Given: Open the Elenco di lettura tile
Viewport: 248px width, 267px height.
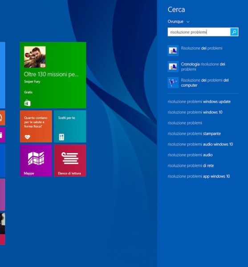Looking at the screenshot, I should [70, 161].
